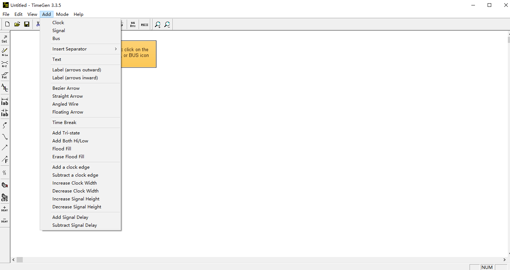Screen dimensions: 510x270
Task: Choose Angled Wire menu entry
Action: tap(81, 104)
